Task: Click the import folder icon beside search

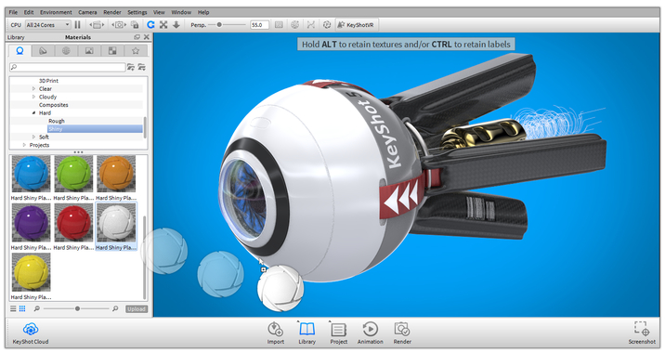Action: [x=142, y=67]
